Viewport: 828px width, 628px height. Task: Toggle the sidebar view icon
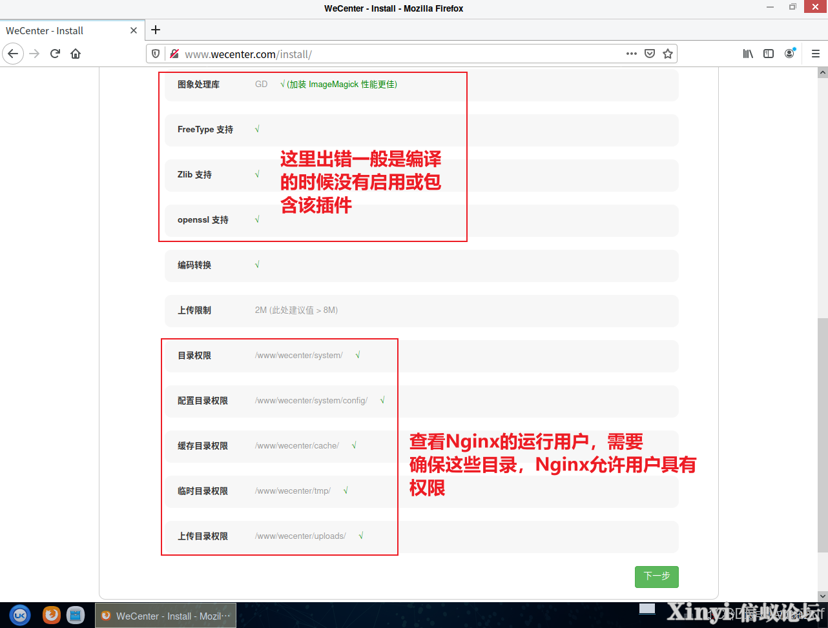click(x=769, y=54)
